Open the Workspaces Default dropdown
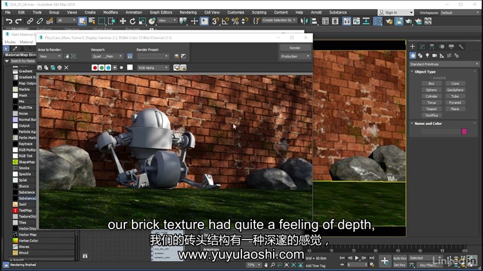The height and width of the screenshot is (271, 483). pos(460,13)
